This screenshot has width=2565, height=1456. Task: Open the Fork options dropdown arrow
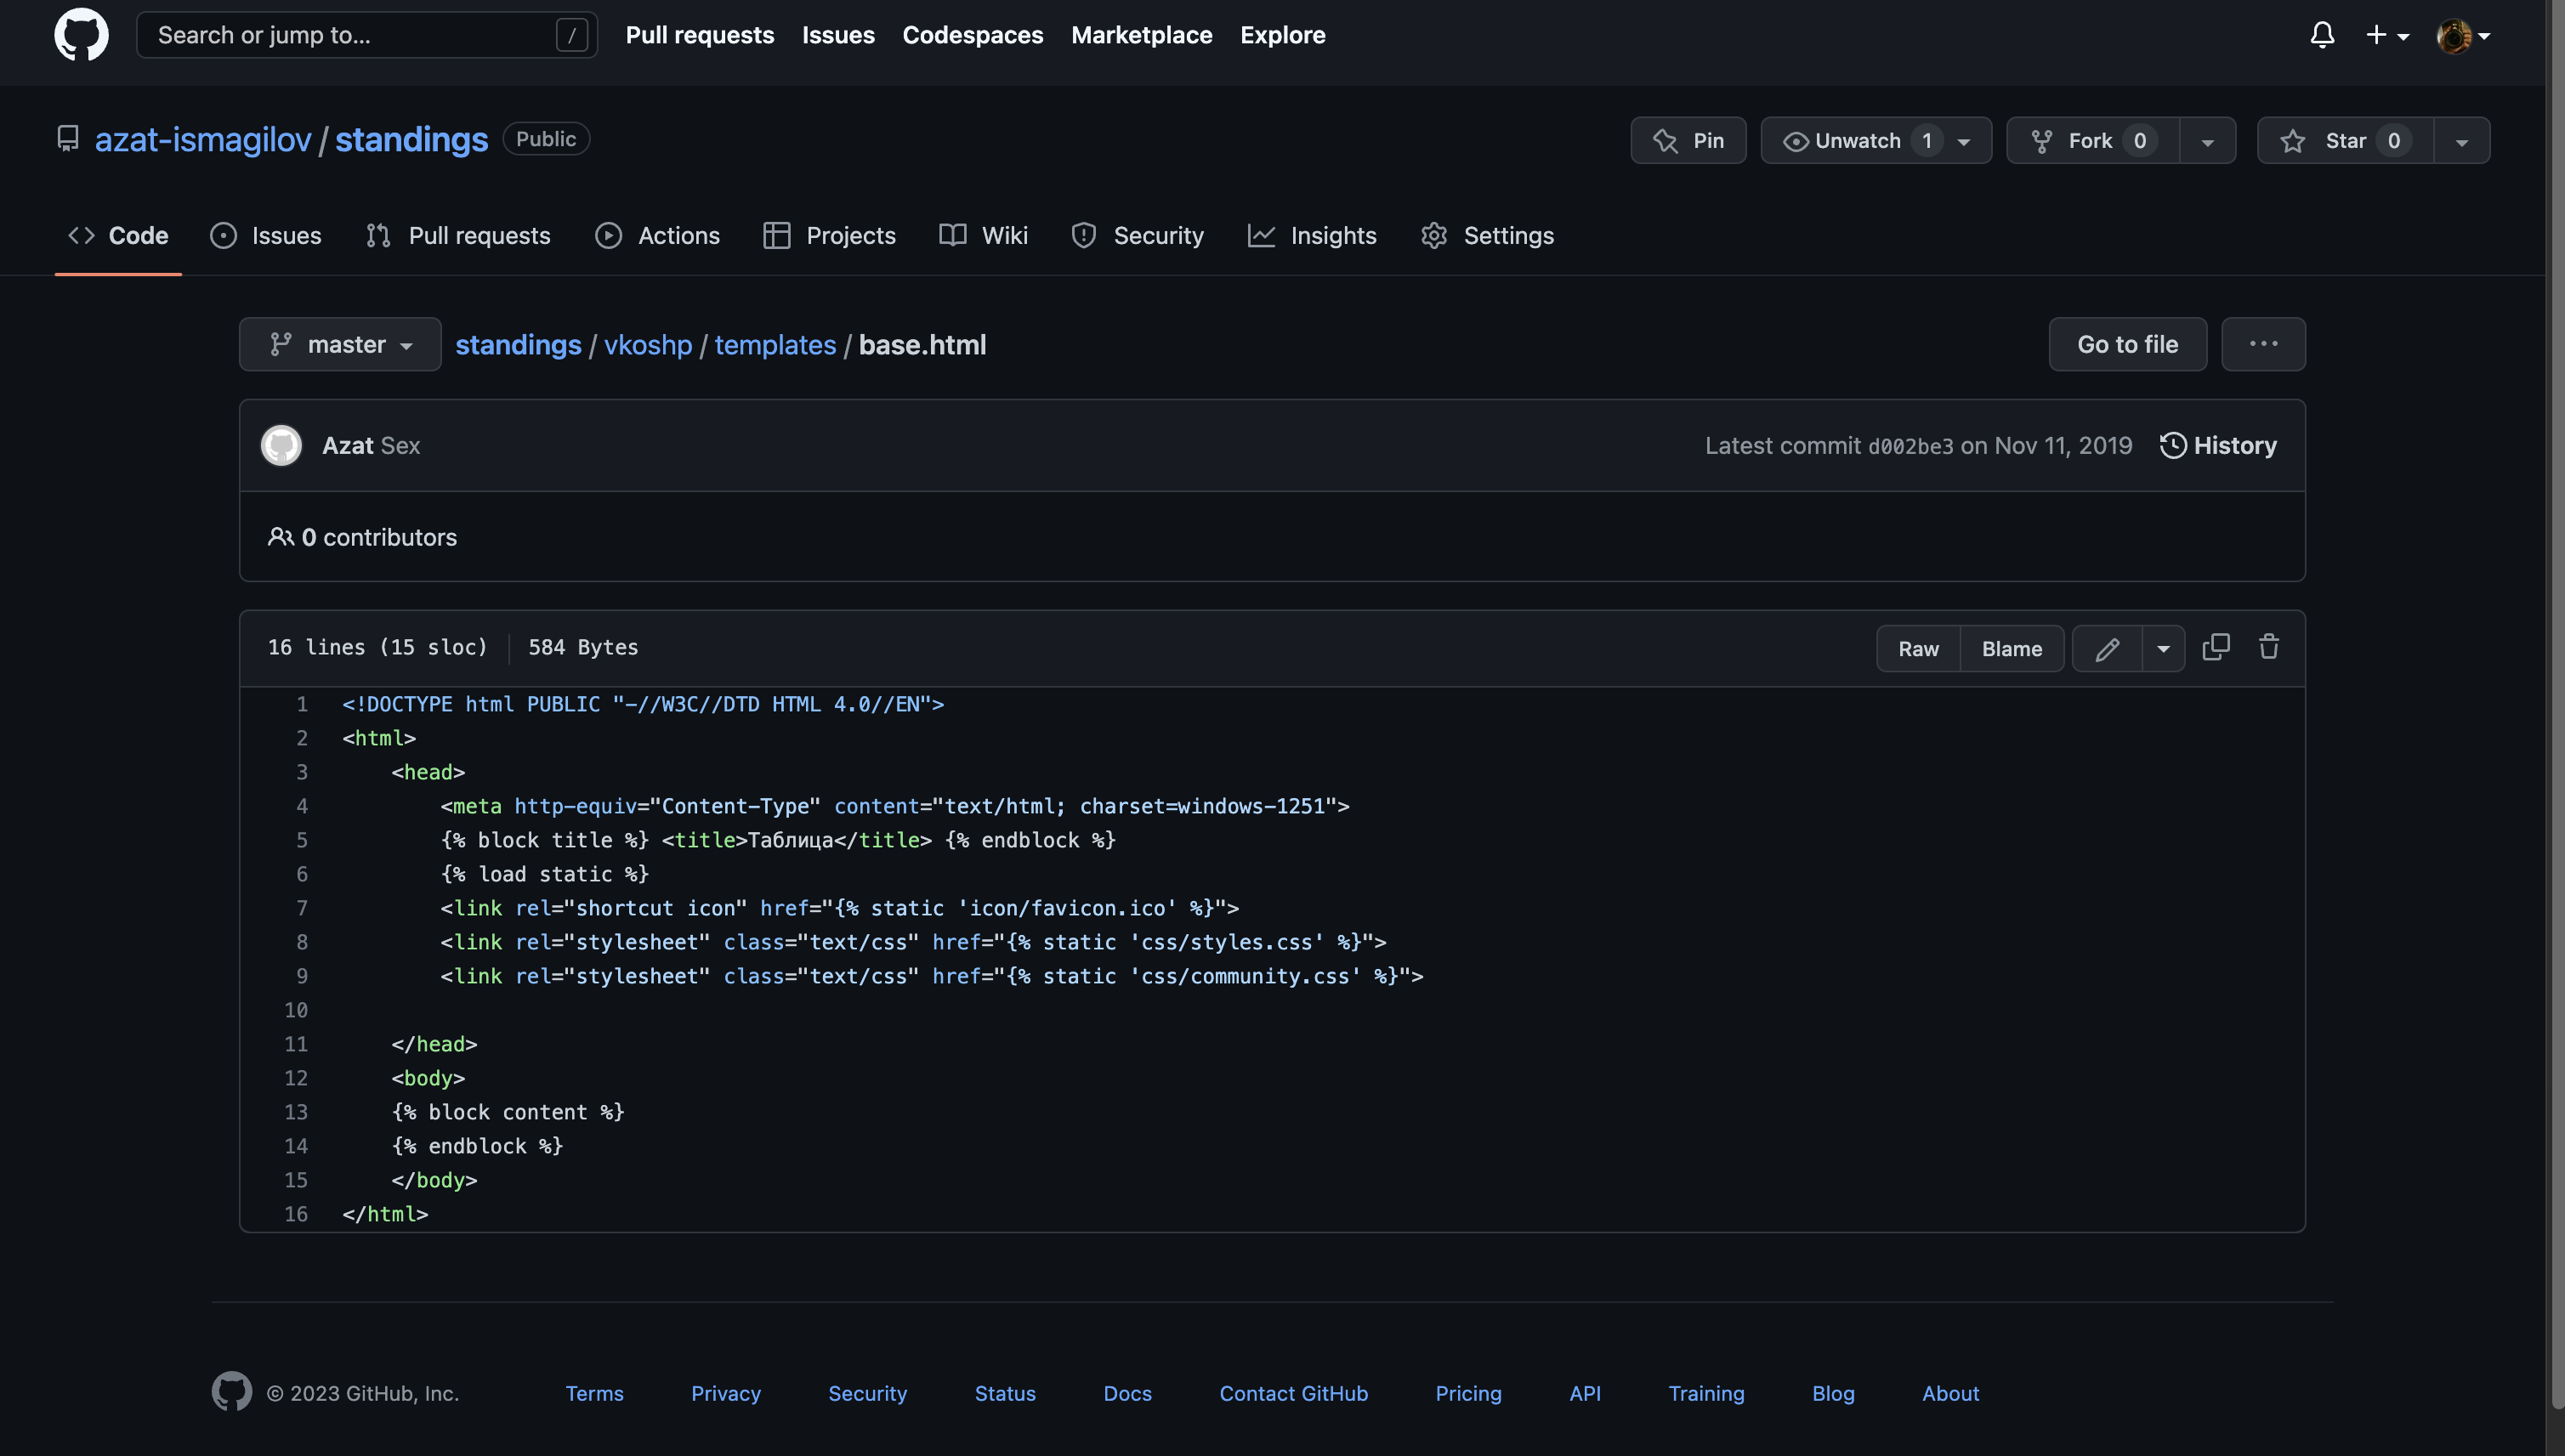2207,141
